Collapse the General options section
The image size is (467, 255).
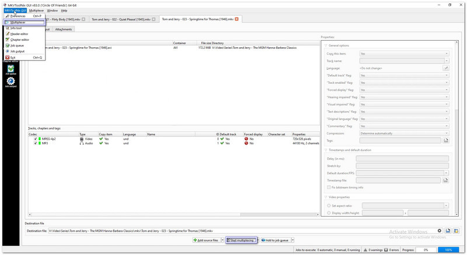point(326,45)
